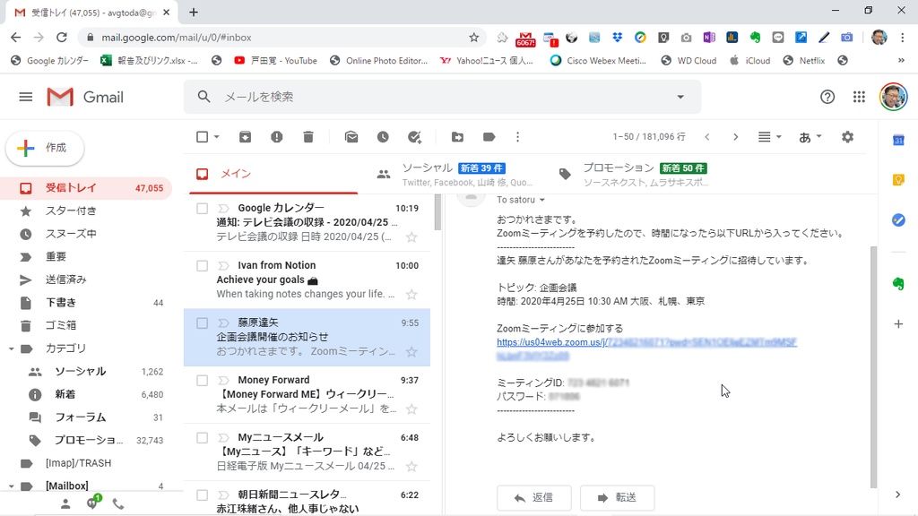
Task: Star the Ivan from Notion email
Action: (411, 294)
